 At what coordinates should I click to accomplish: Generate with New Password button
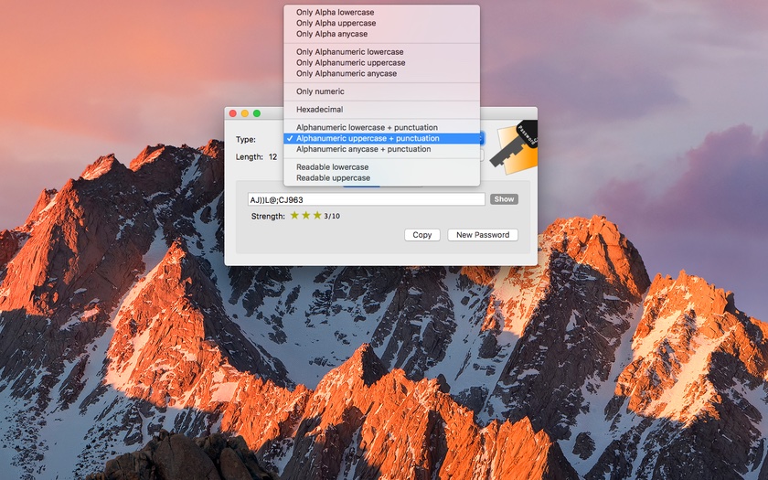(x=483, y=235)
